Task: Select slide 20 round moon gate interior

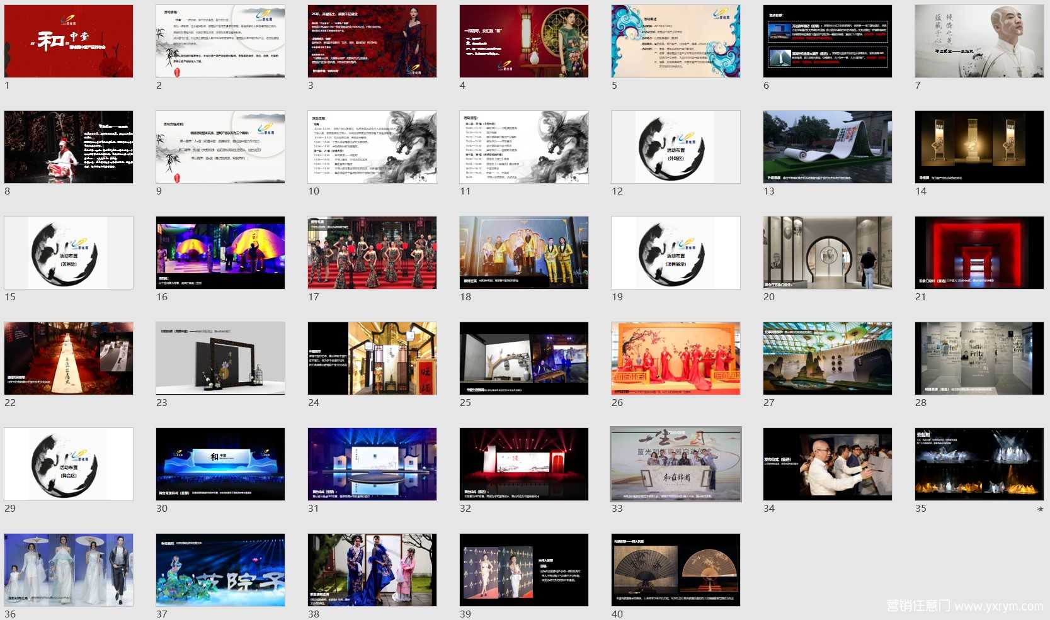Action: 828,253
